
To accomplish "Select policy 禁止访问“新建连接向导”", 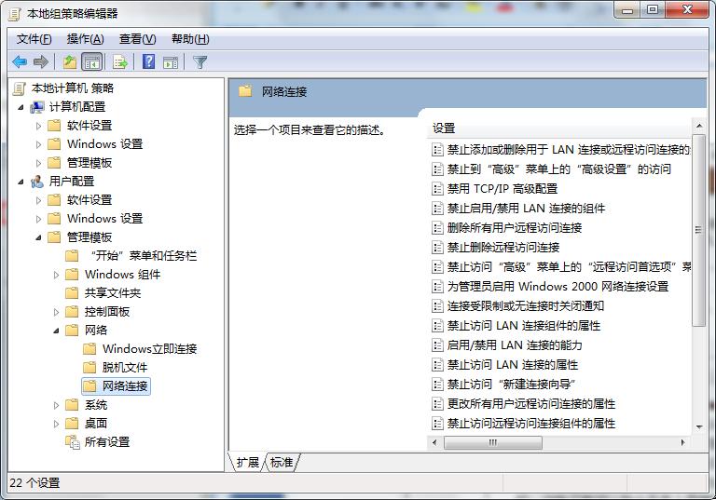I will pyautogui.click(x=511, y=385).
